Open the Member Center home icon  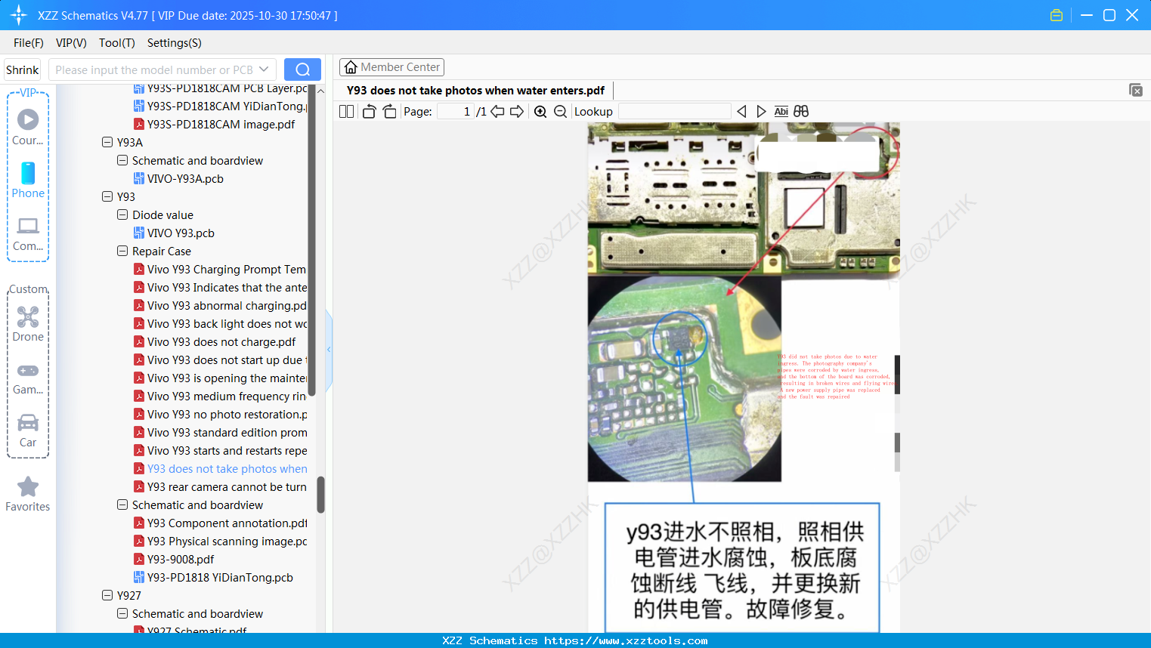tap(351, 67)
